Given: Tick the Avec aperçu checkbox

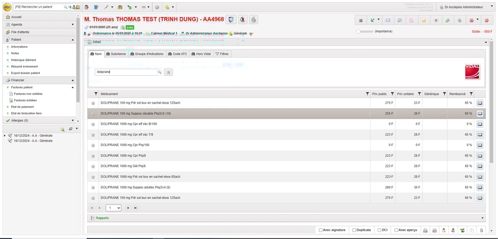Looking at the screenshot, I should (x=396, y=230).
